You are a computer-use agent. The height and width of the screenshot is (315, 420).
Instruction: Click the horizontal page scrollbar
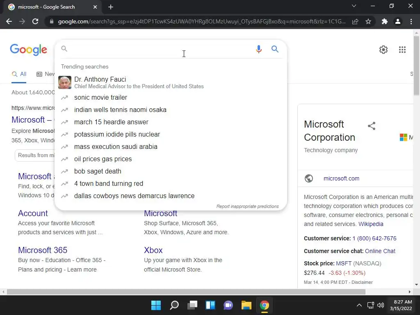point(186,292)
